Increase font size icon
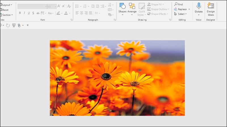 (x=59, y=6)
